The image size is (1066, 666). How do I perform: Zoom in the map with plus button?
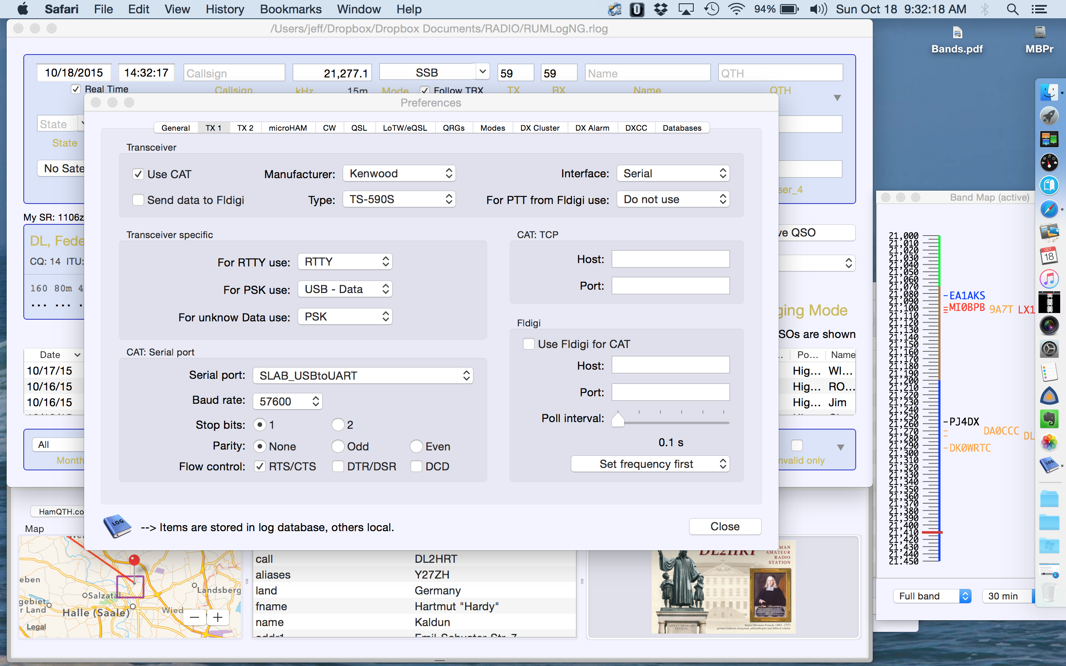click(x=218, y=616)
